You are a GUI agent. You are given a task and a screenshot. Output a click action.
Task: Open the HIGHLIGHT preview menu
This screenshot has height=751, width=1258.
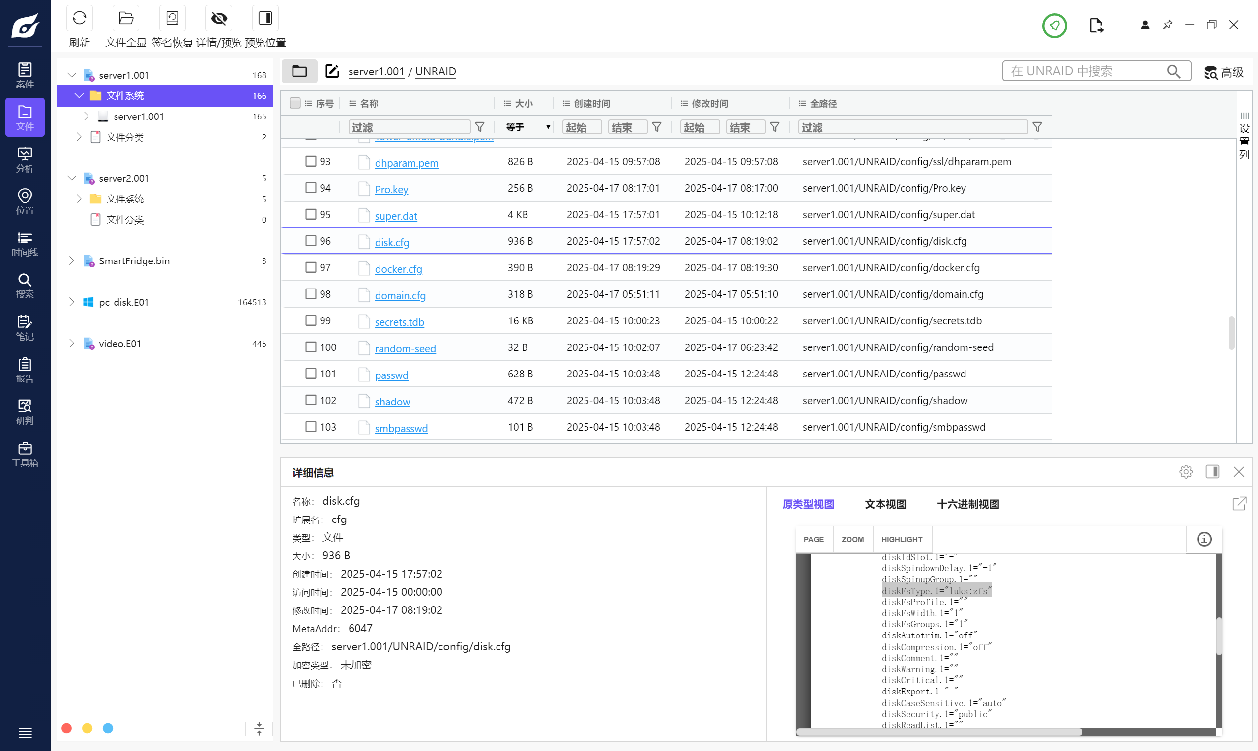(x=901, y=540)
